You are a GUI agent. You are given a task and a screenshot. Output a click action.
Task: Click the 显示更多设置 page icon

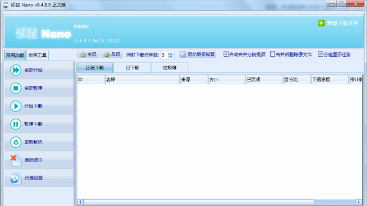183,55
